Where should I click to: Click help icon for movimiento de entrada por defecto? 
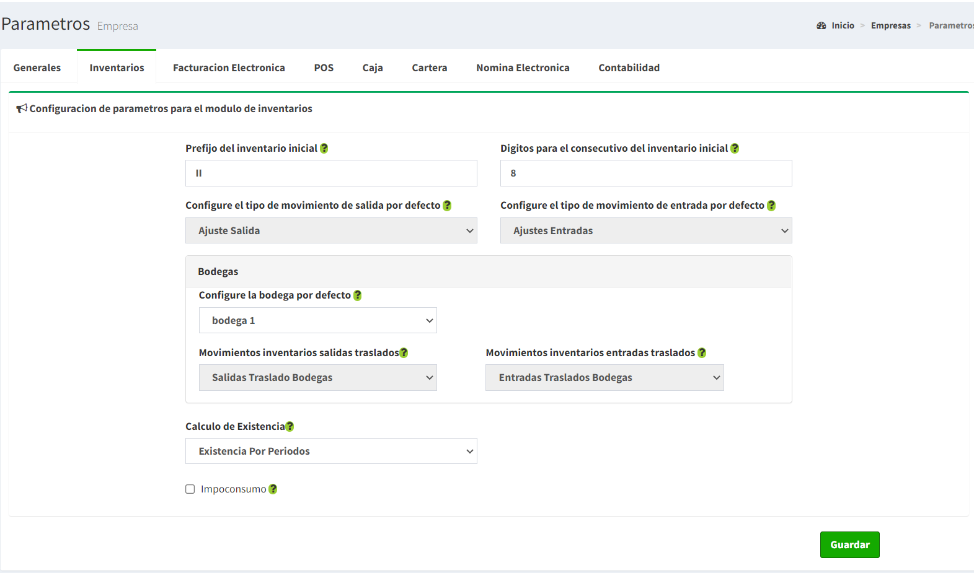click(771, 206)
